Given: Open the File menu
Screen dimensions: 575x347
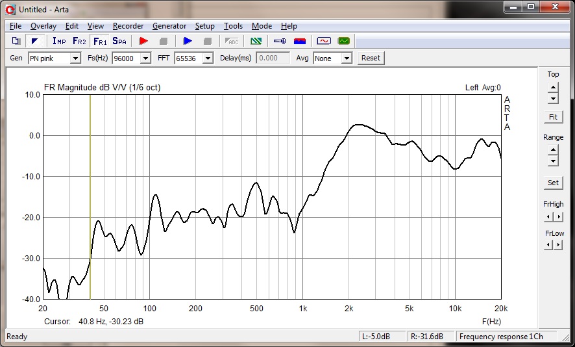Looking at the screenshot, I should click(16, 26).
